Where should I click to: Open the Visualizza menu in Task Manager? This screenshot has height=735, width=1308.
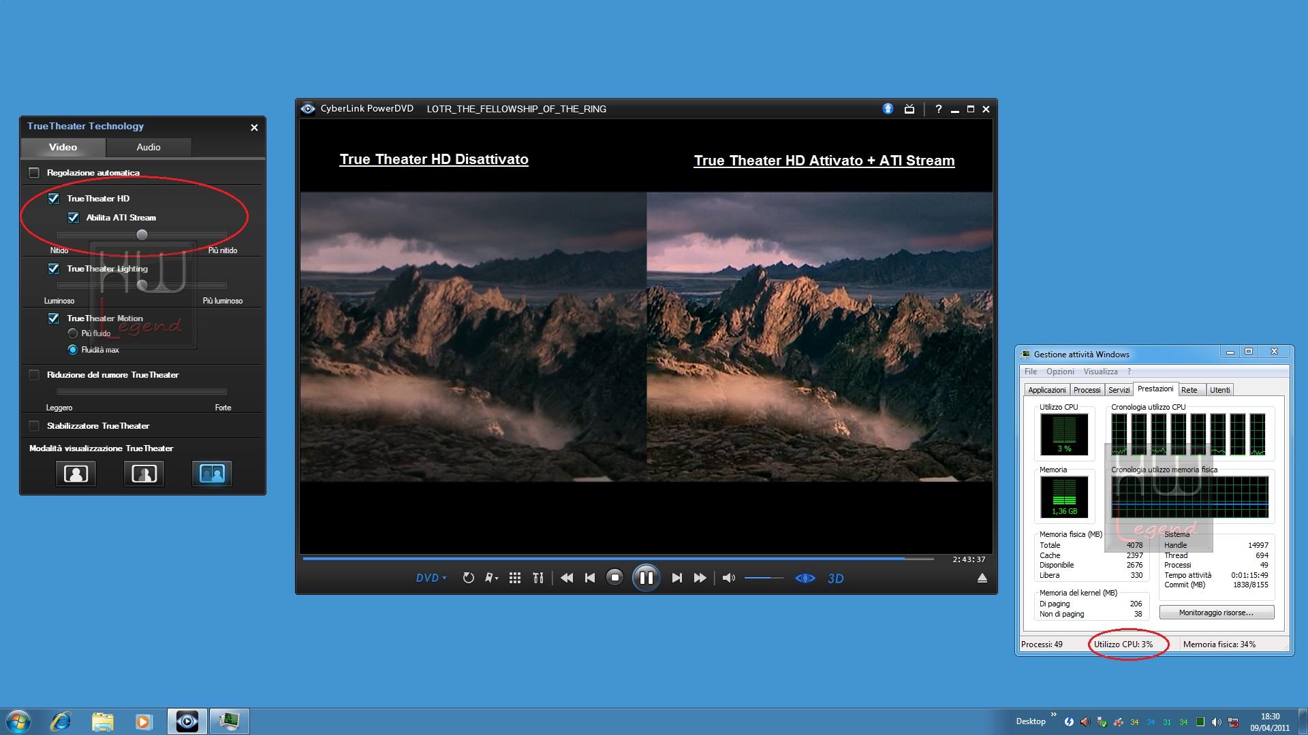[1101, 372]
